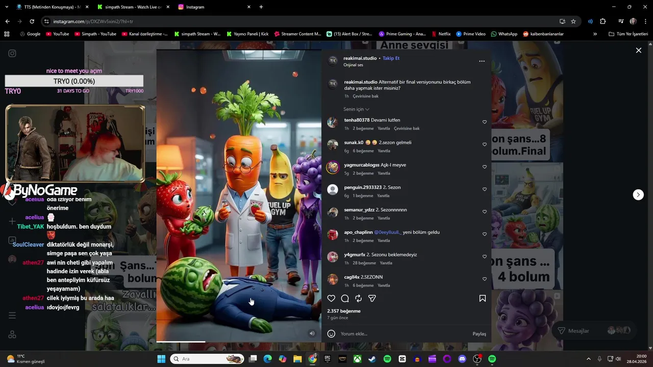Like apo_chaplinn's comment
The image size is (653, 367).
(485, 234)
